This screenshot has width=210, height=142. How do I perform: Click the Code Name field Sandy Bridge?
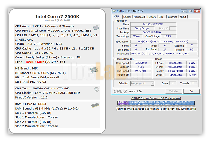pyautogui.click(x=142, y=28)
